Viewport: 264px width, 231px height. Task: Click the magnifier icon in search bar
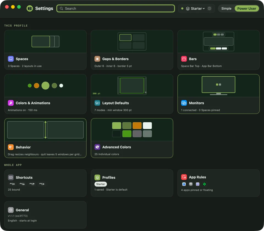[61, 9]
